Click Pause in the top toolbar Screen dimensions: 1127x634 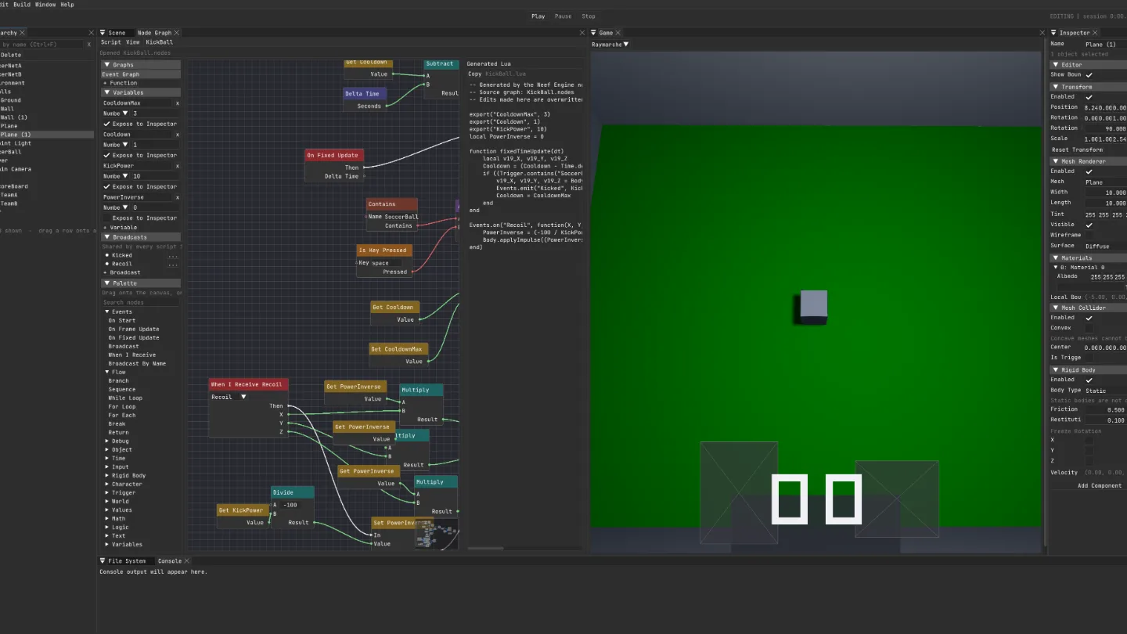click(x=563, y=16)
